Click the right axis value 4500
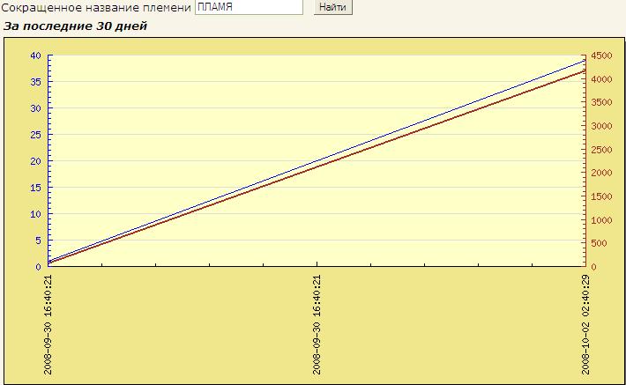This screenshot has height=385, width=626. [x=601, y=56]
